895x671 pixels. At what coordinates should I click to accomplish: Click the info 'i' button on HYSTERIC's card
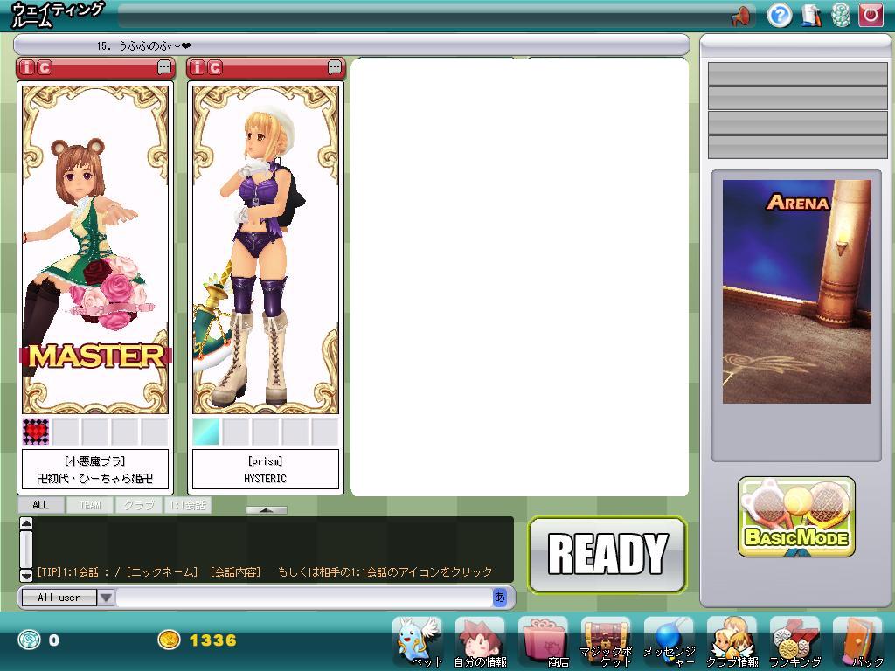coord(198,67)
